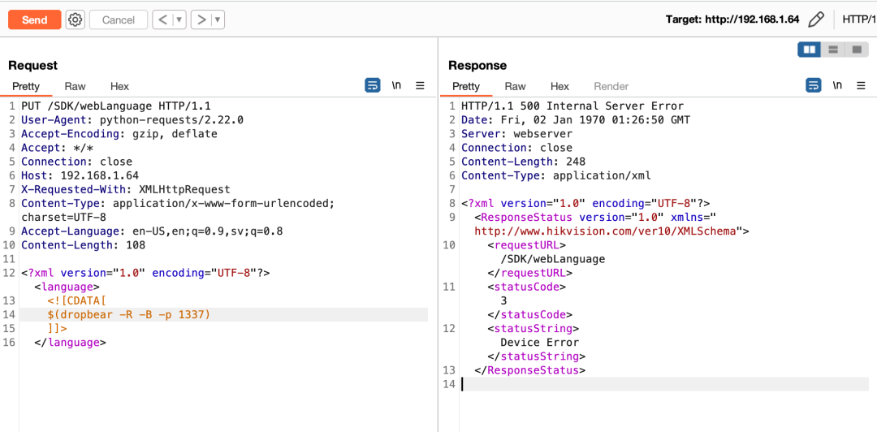Switch Response pane to Render tab
Image resolution: width=877 pixels, height=432 pixels.
(x=611, y=86)
